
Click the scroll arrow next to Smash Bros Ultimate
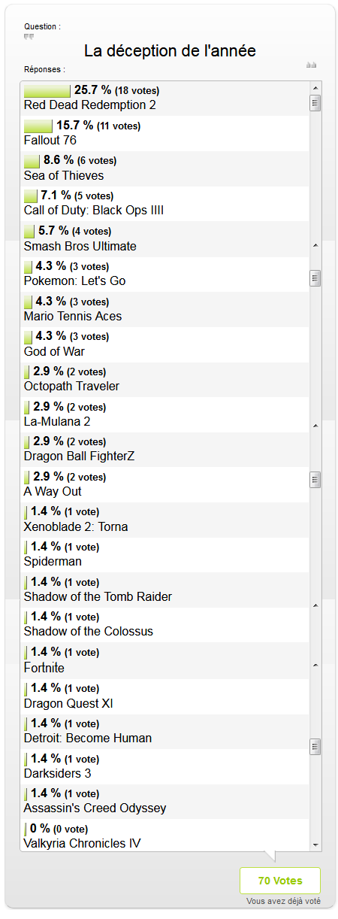[x=315, y=246]
